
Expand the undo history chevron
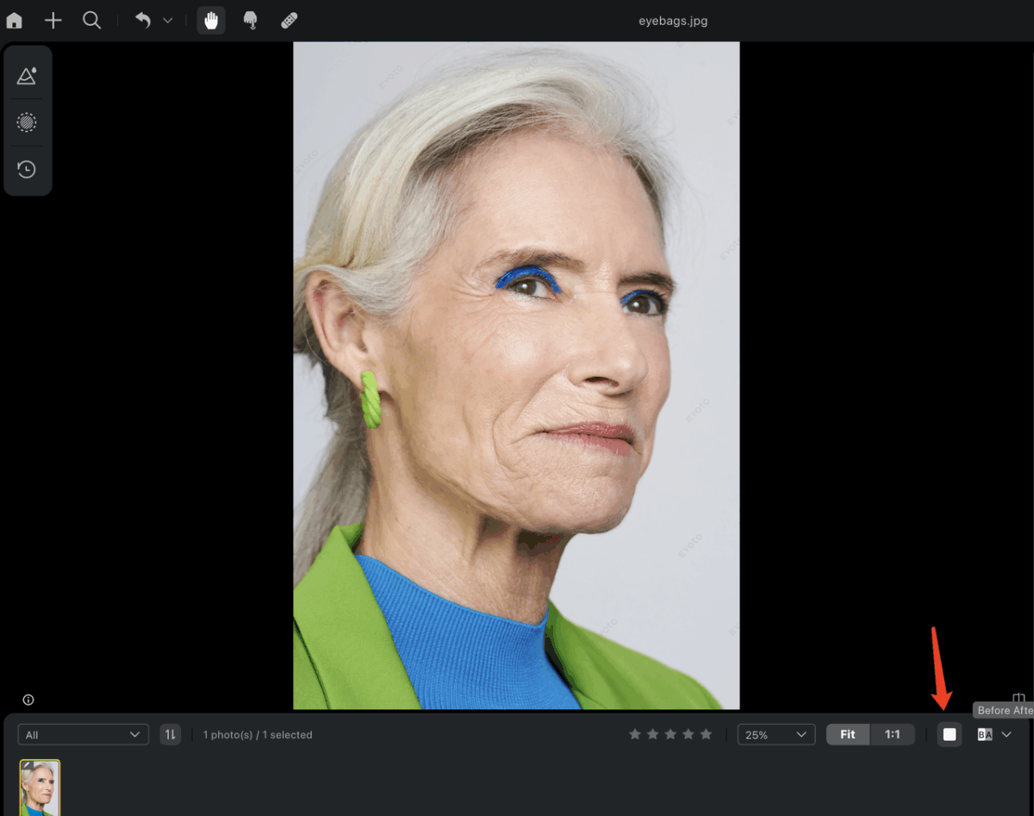pyautogui.click(x=168, y=21)
